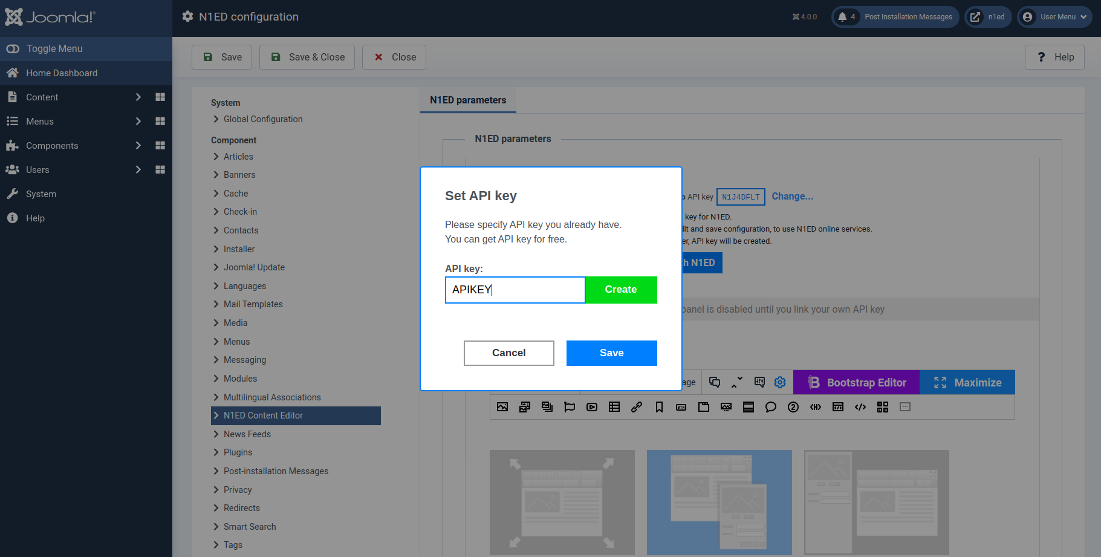Click the image gallery icon in editor toolbar
Screen dimensions: 1101x557
tap(525, 407)
